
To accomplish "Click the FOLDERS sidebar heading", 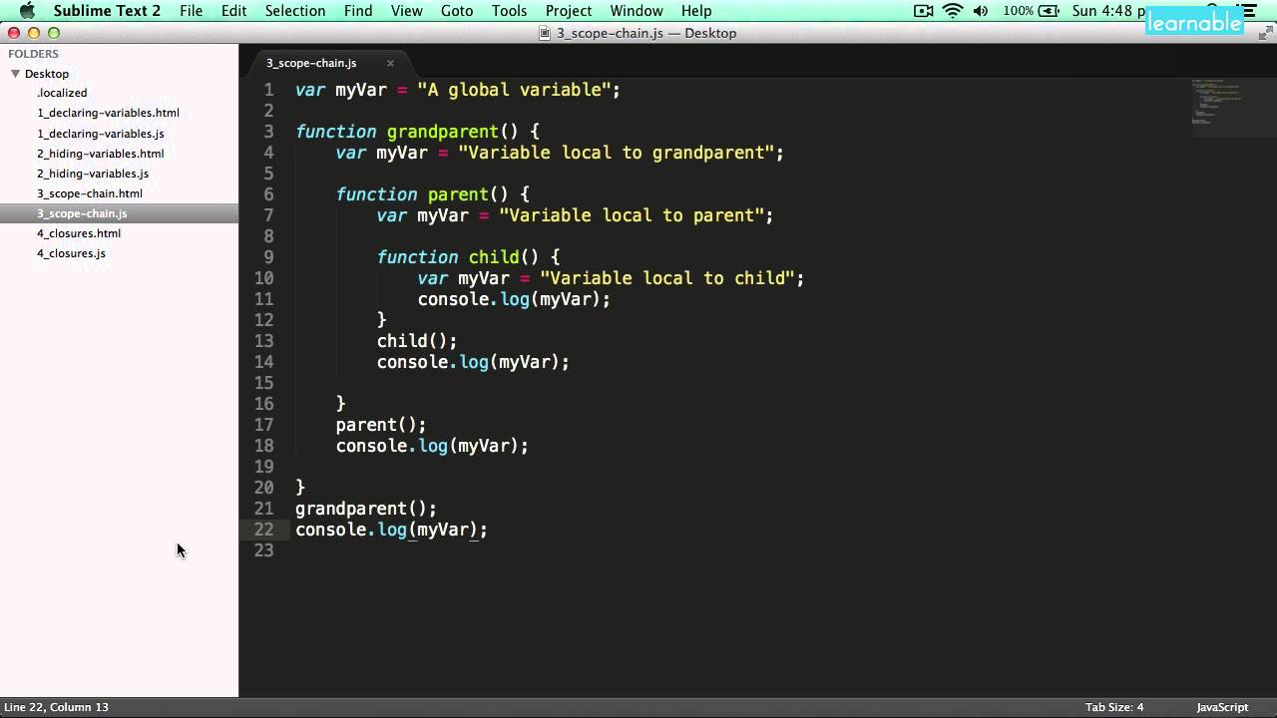I will (34, 54).
